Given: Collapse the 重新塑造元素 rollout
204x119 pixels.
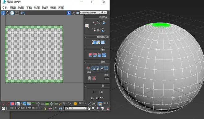Looking at the screenshot, I should (x=86, y=37).
